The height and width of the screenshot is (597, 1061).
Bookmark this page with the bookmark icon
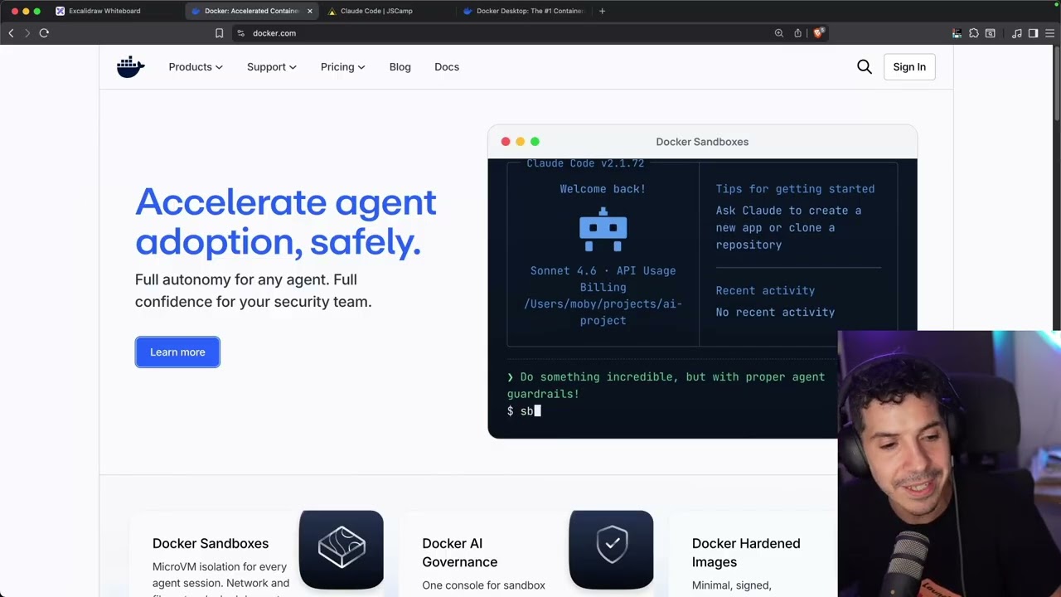219,33
